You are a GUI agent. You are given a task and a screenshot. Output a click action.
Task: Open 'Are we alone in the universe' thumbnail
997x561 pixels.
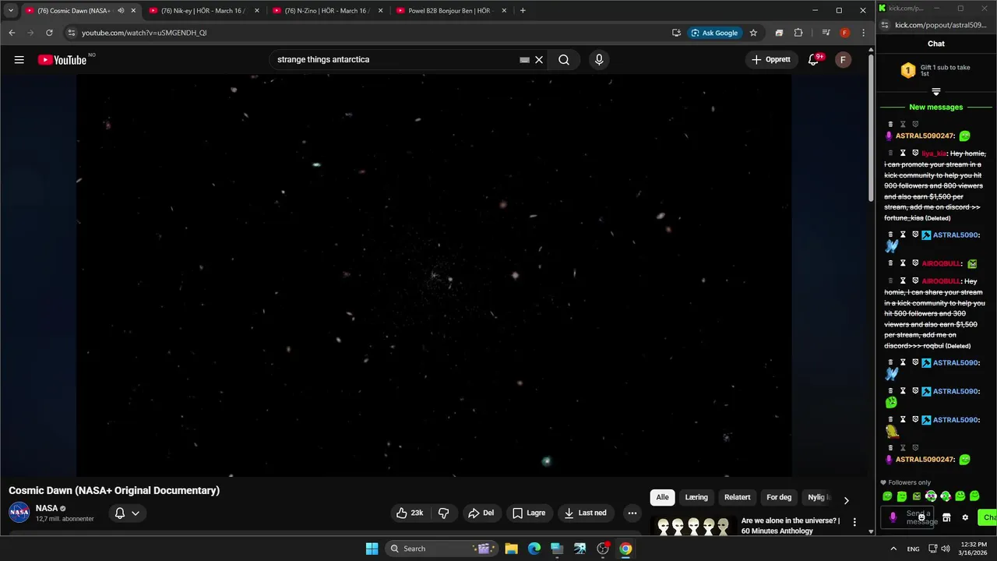693,527
